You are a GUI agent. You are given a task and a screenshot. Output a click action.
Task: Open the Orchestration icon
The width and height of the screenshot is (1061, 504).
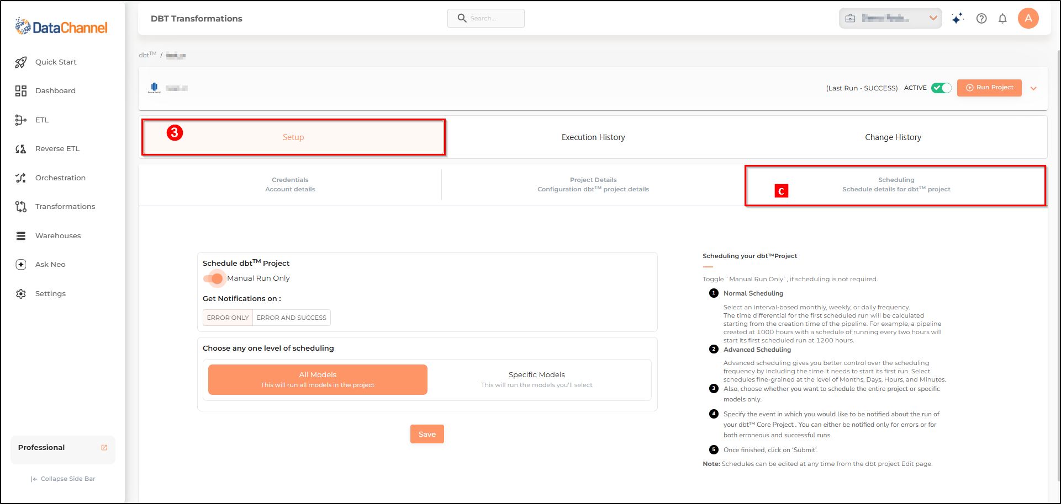pyautogui.click(x=21, y=178)
